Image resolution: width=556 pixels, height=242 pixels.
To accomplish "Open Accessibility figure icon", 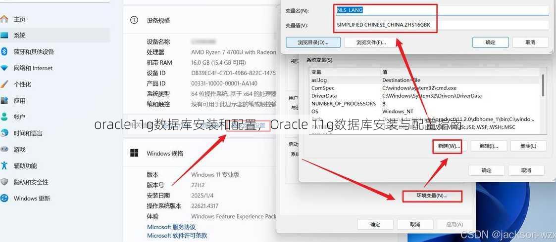I will [x=4, y=165].
